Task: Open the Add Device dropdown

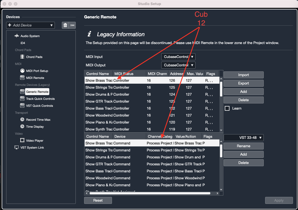Action: coord(30,25)
